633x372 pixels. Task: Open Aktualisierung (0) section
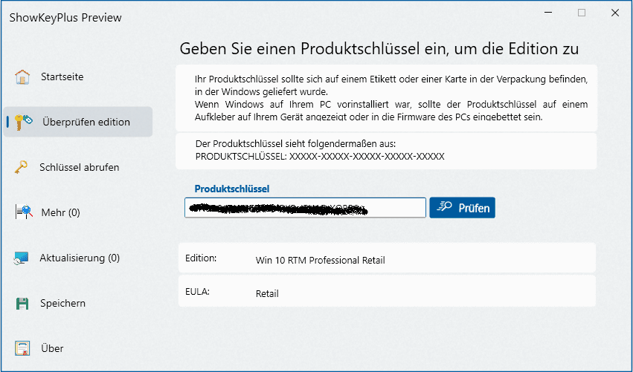coord(80,258)
